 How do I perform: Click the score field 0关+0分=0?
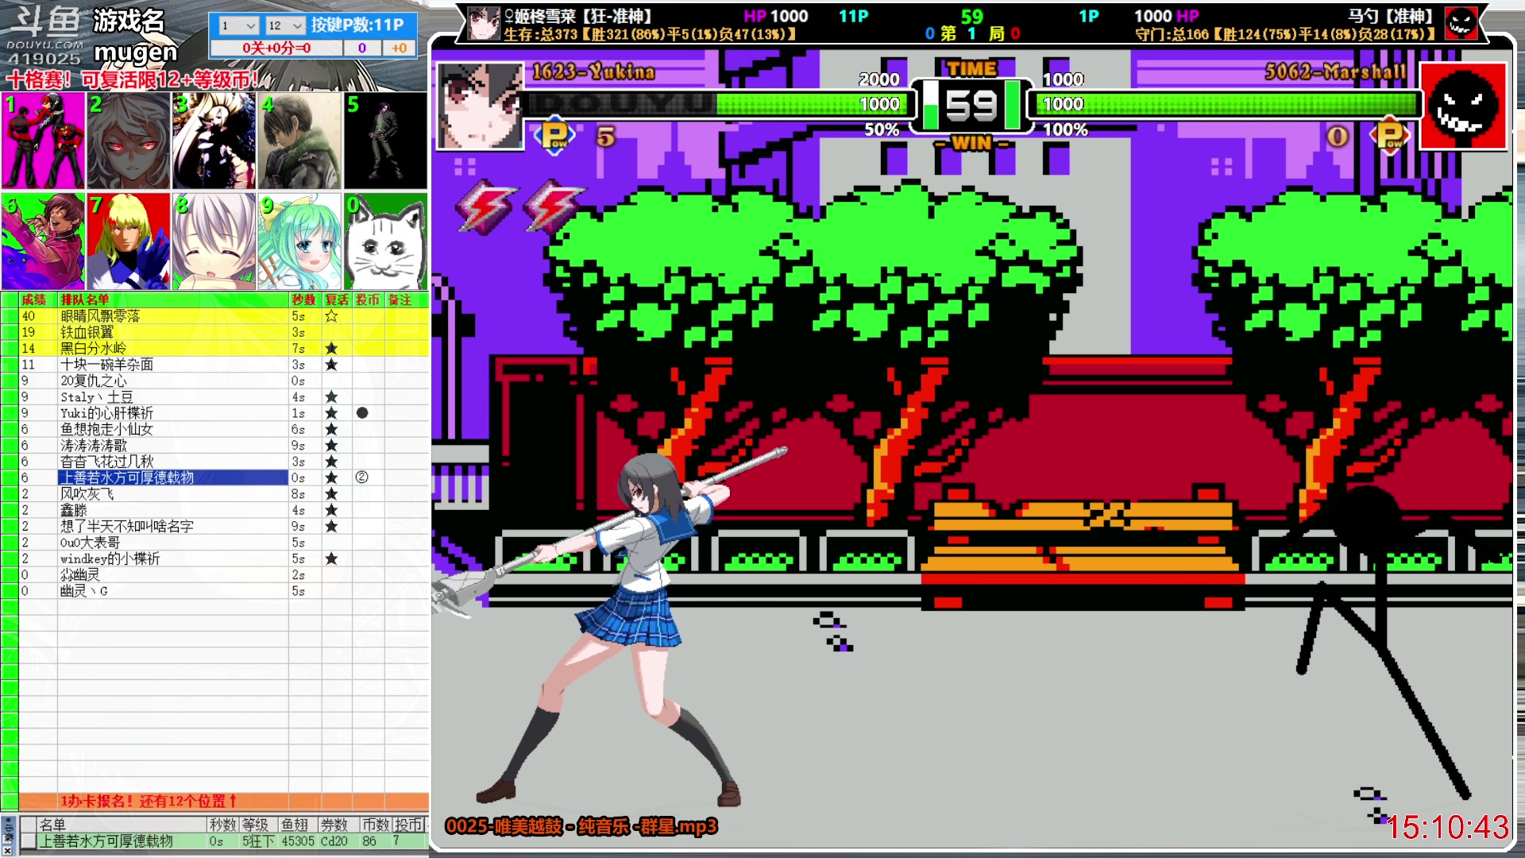(276, 48)
